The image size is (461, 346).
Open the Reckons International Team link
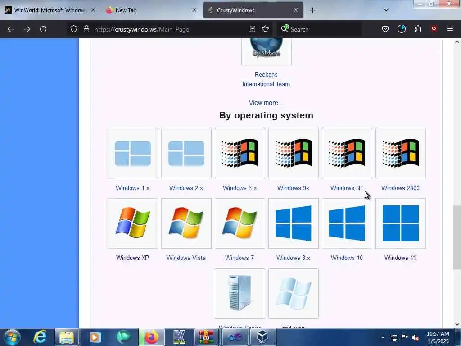coord(266,79)
